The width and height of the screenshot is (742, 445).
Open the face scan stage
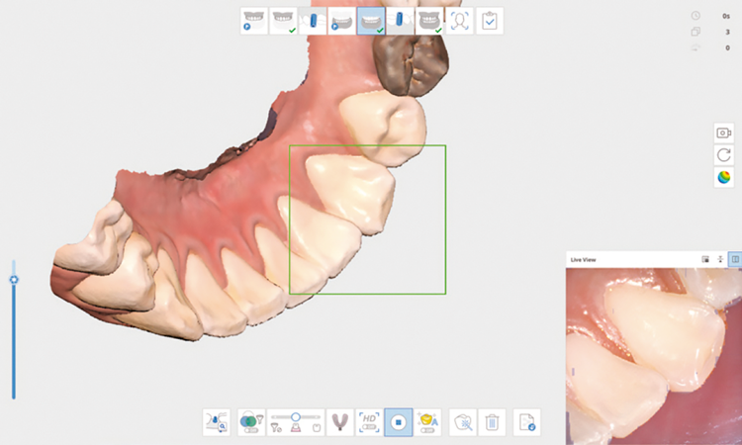[x=459, y=21]
